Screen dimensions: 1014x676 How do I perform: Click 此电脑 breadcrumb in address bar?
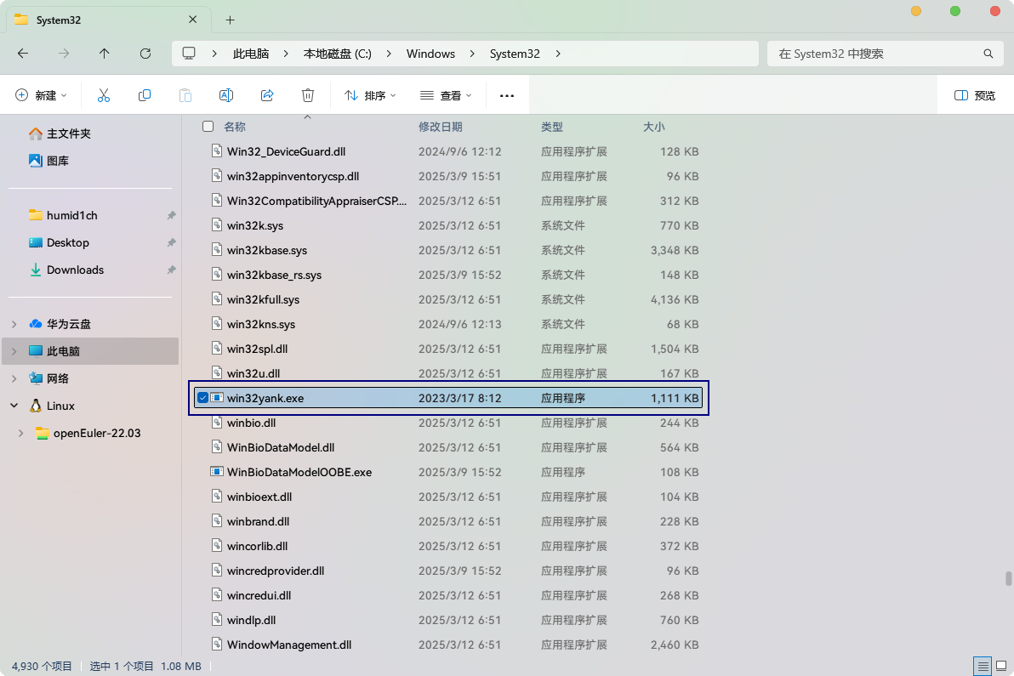pos(251,54)
